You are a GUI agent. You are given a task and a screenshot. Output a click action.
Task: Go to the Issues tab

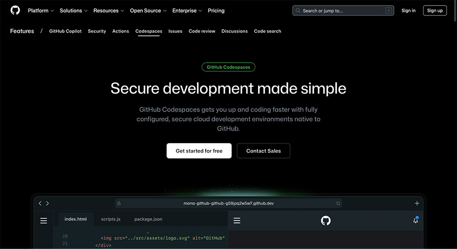[175, 31]
